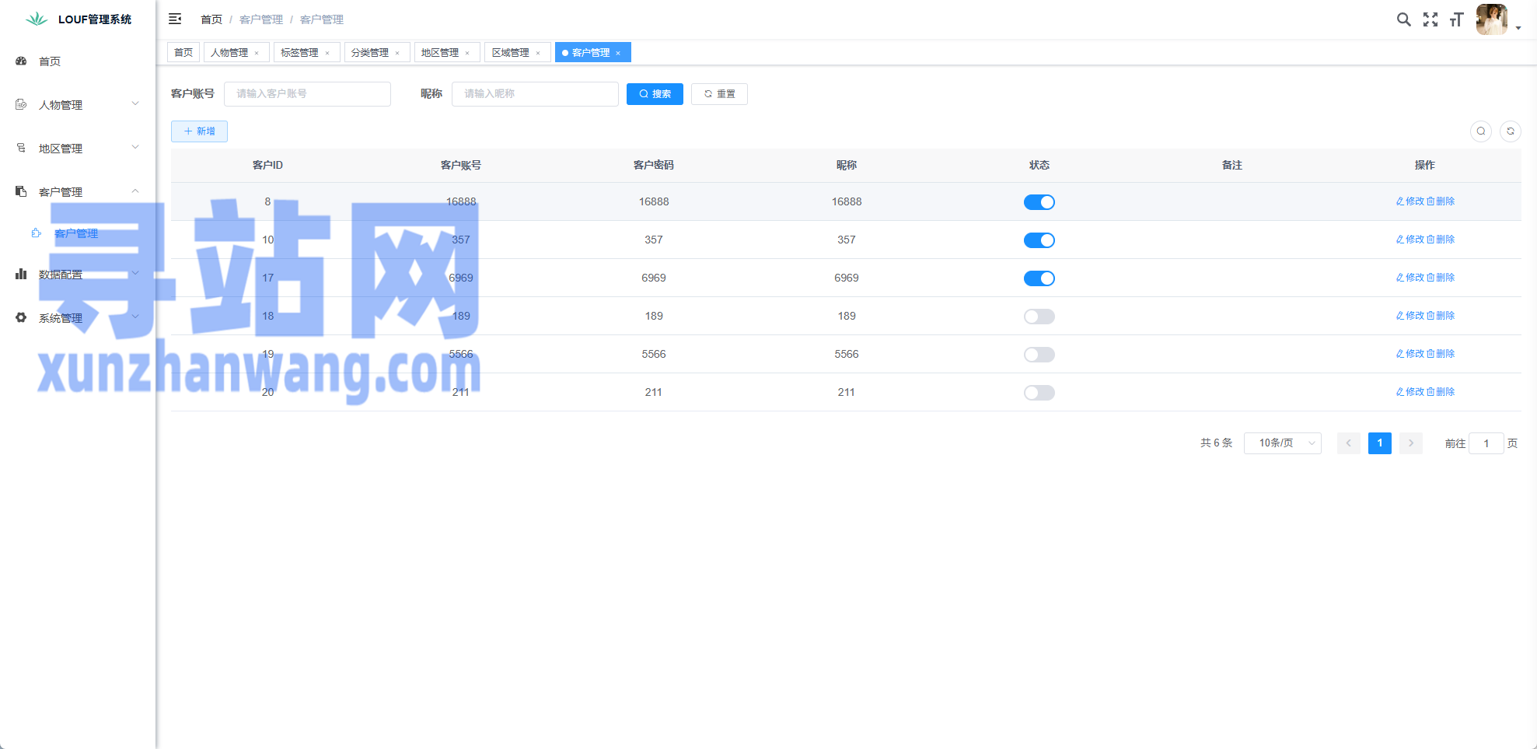Close the 区域管理 tab

[538, 53]
